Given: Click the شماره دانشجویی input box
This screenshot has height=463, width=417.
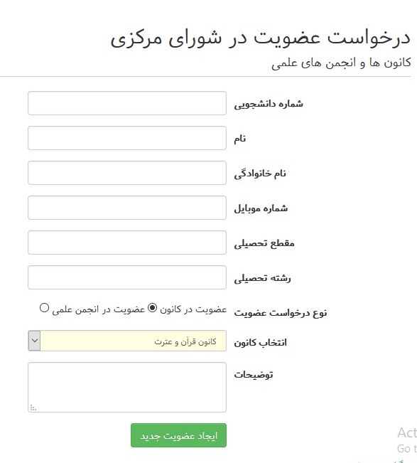Looking at the screenshot, I should (127, 103).
